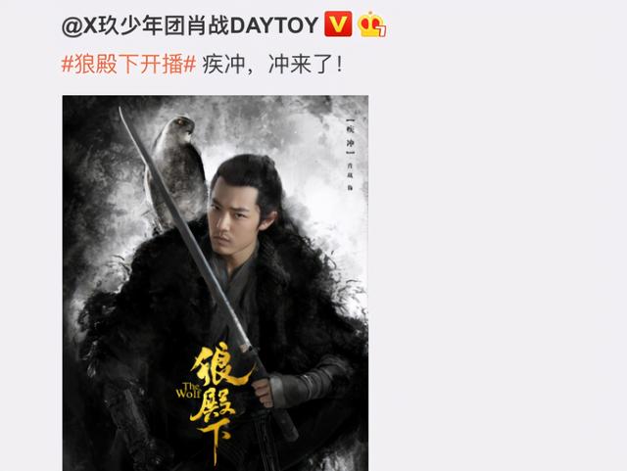Click the DAYTOY part of the username

[274, 25]
